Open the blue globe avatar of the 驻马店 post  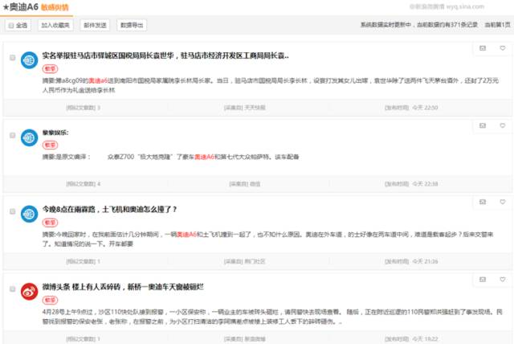click(29, 60)
